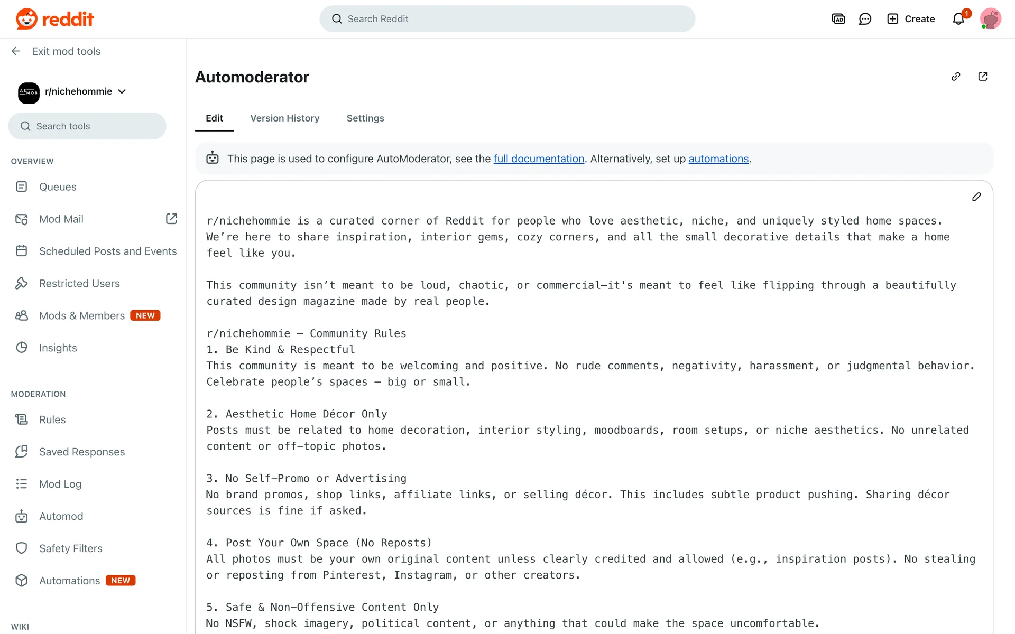Image resolution: width=1015 pixels, height=634 pixels.
Task: Switch to Version History tab
Action: 284,118
